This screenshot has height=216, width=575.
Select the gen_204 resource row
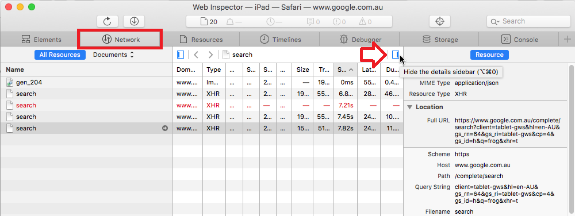[202, 82]
